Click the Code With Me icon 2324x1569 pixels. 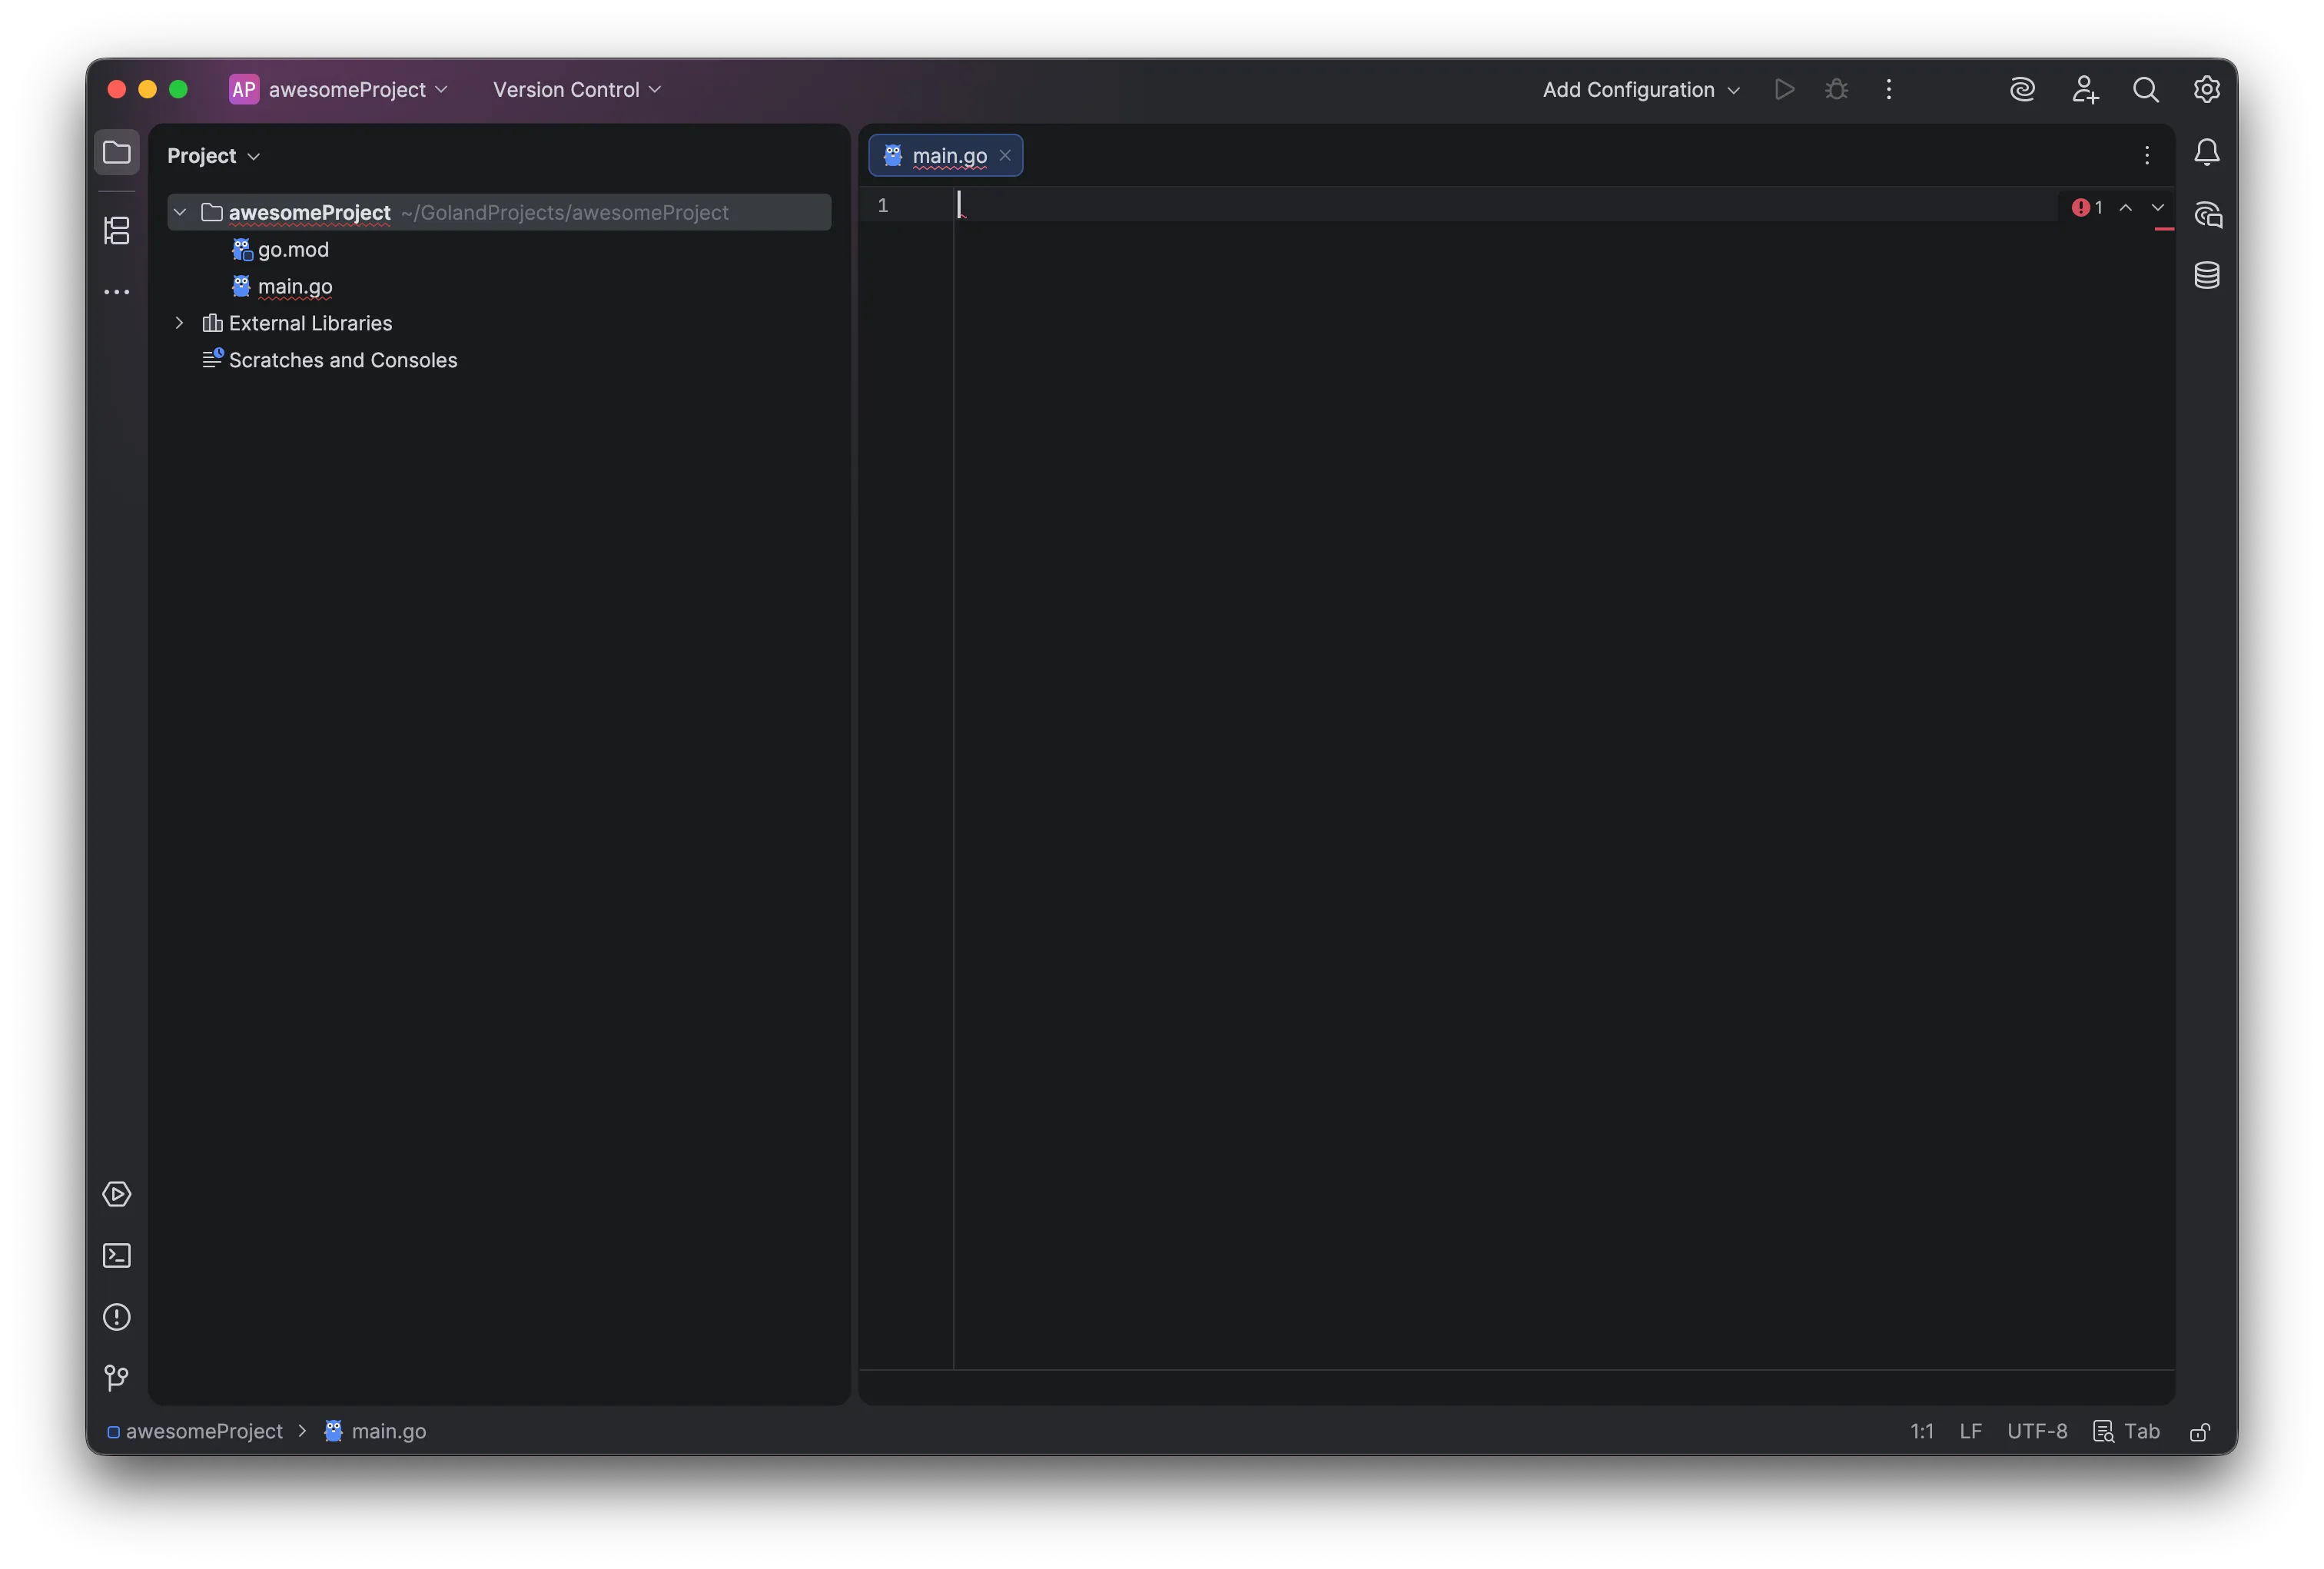click(2084, 89)
